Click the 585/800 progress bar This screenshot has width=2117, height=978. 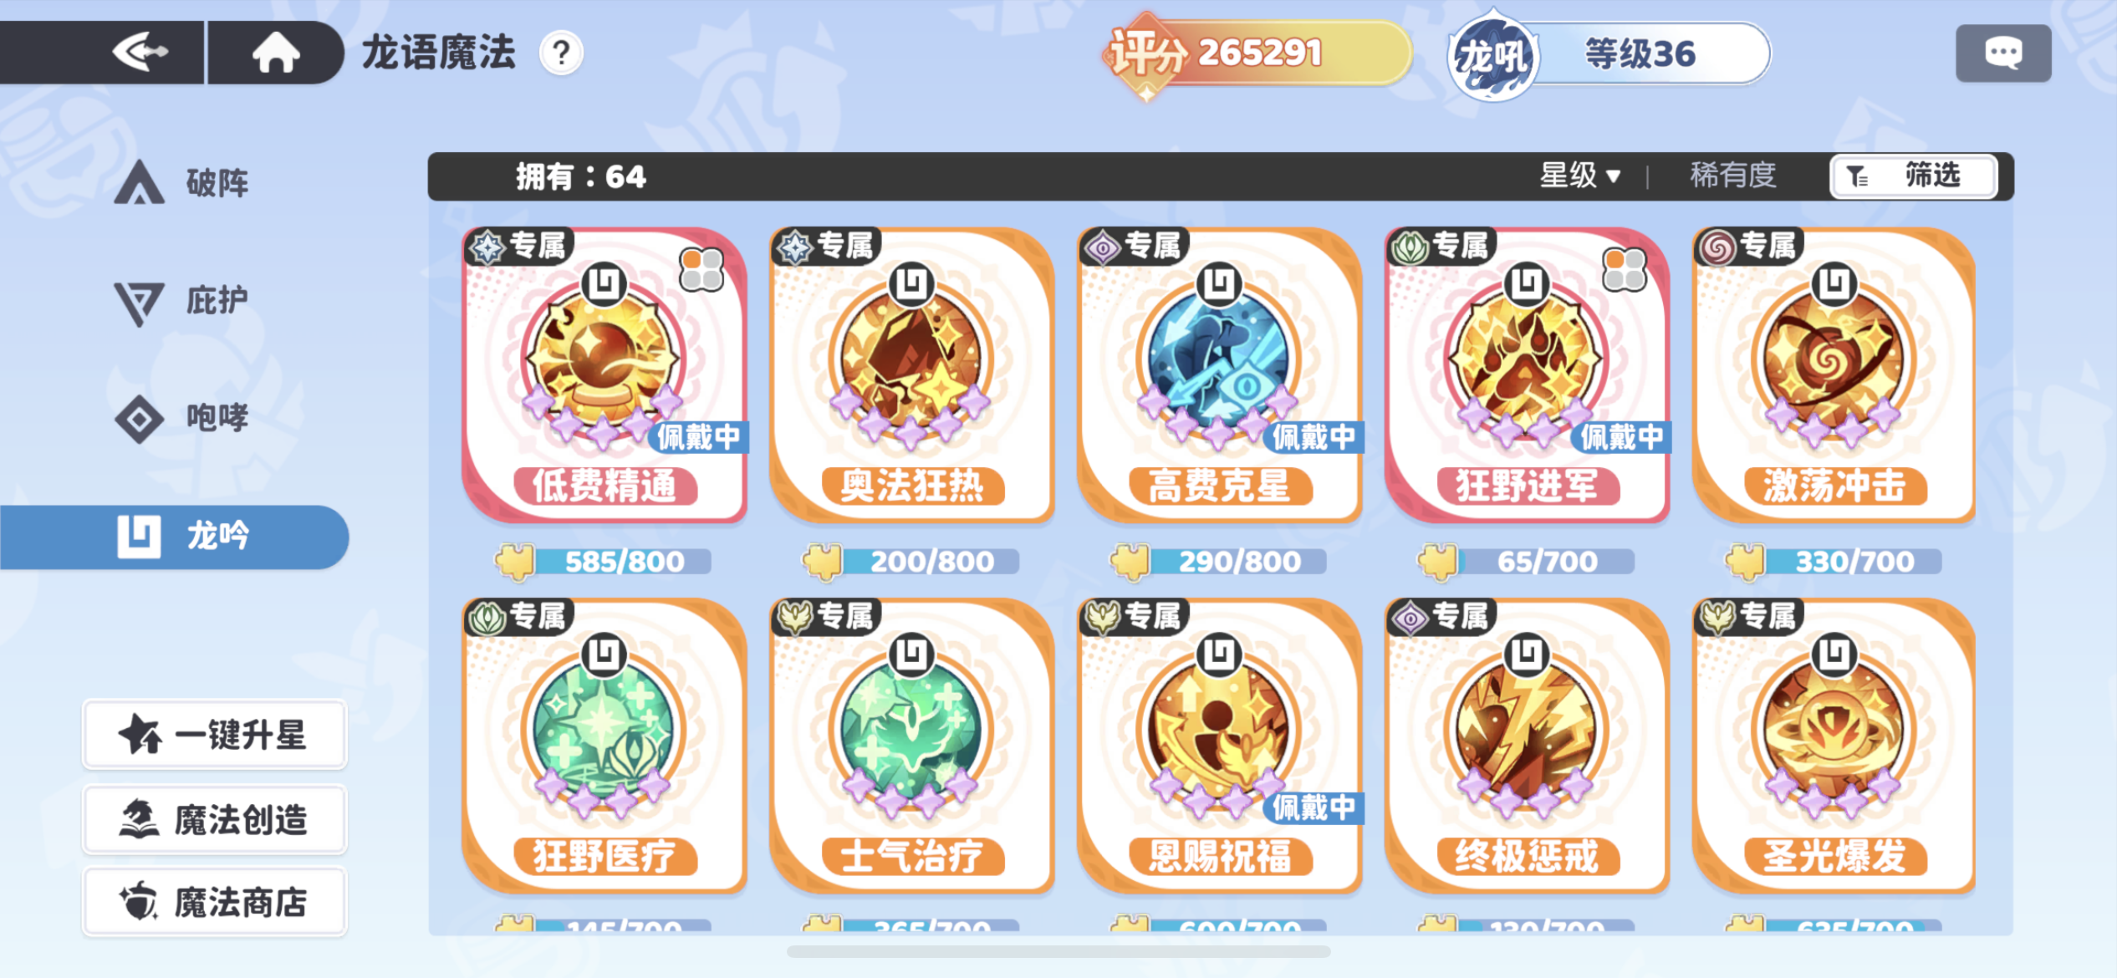pyautogui.click(x=604, y=561)
